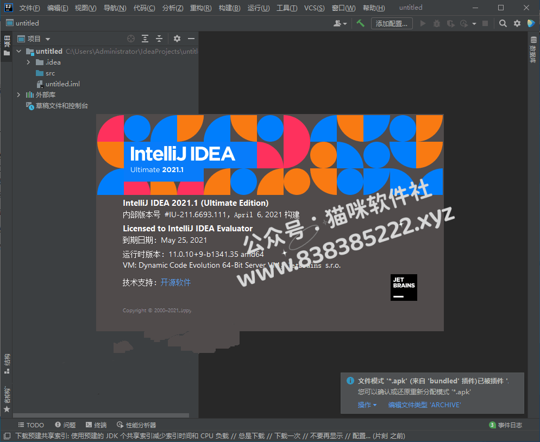540x442 pixels.
Task: Open the VCS(S) menu
Action: pyautogui.click(x=315, y=8)
